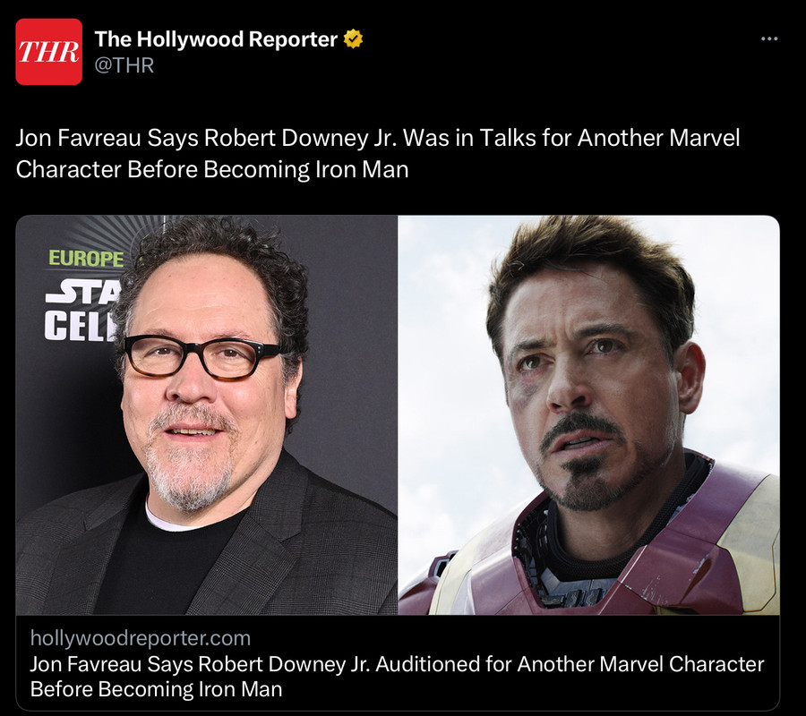806x716 pixels.
Task: Click the @THR handle
Action: pyautogui.click(x=124, y=65)
